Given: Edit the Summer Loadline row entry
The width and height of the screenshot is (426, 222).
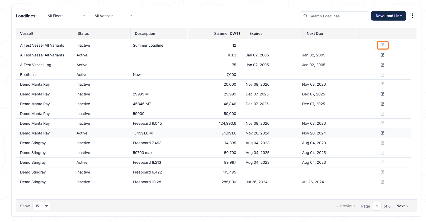Looking at the screenshot, I should tap(382, 45).
